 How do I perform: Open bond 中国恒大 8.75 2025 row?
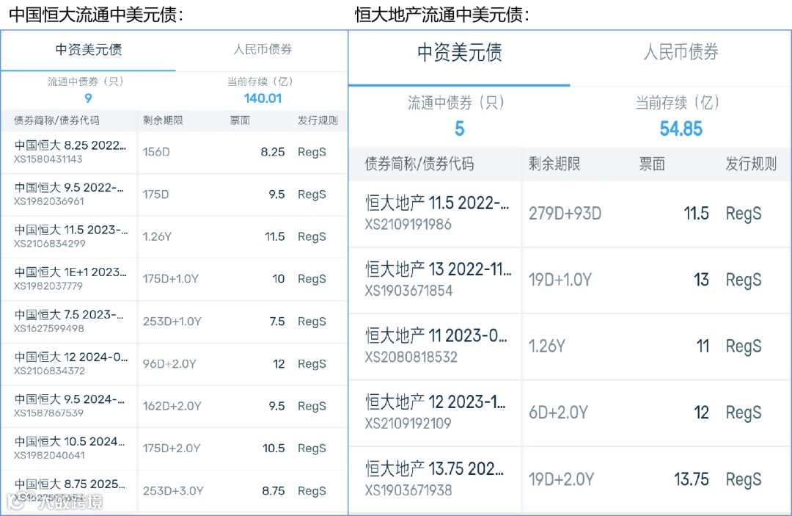pos(175,491)
